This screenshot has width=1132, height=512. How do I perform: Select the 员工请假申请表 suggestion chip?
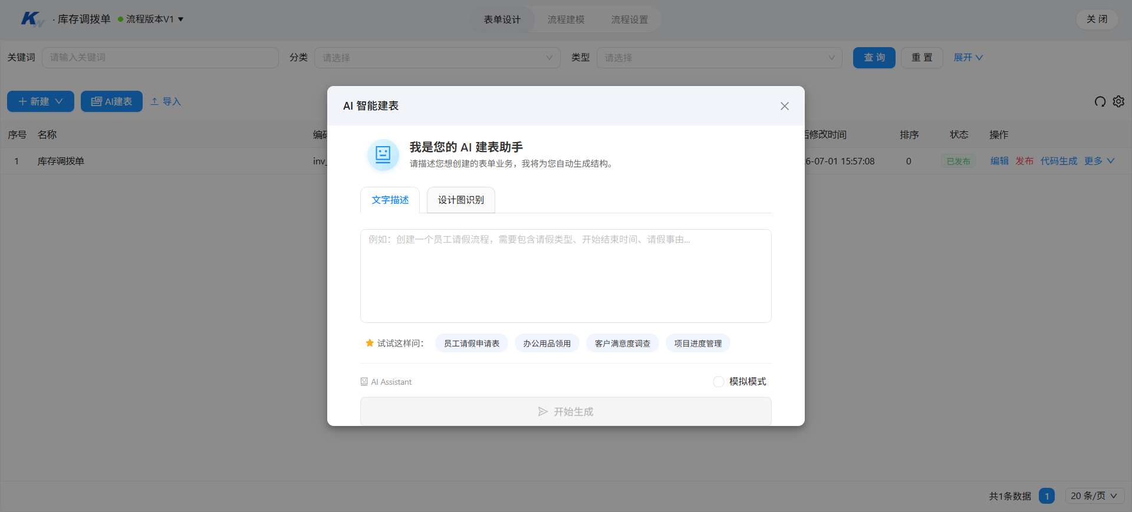[471, 343]
